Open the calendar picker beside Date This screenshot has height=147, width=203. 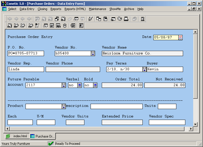[x=180, y=37]
